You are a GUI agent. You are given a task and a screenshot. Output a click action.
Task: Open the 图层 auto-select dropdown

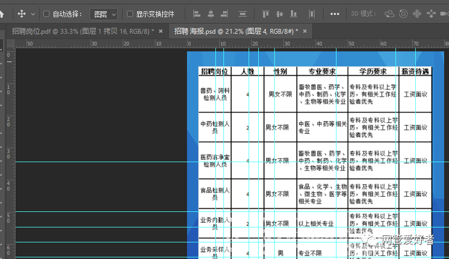point(103,14)
